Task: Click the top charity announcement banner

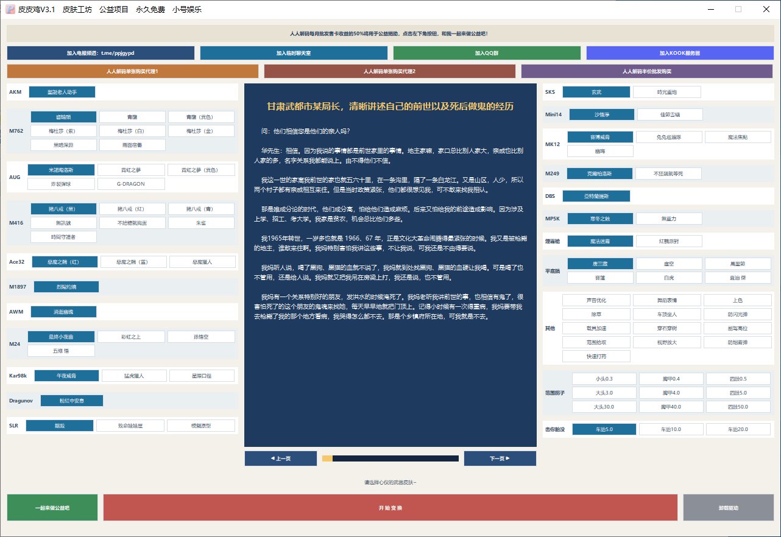Action: click(390, 33)
